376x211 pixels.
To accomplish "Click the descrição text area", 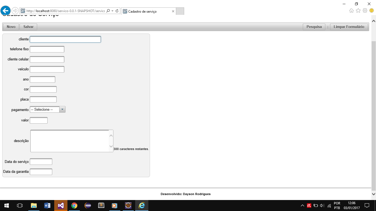I will [x=72, y=141].
